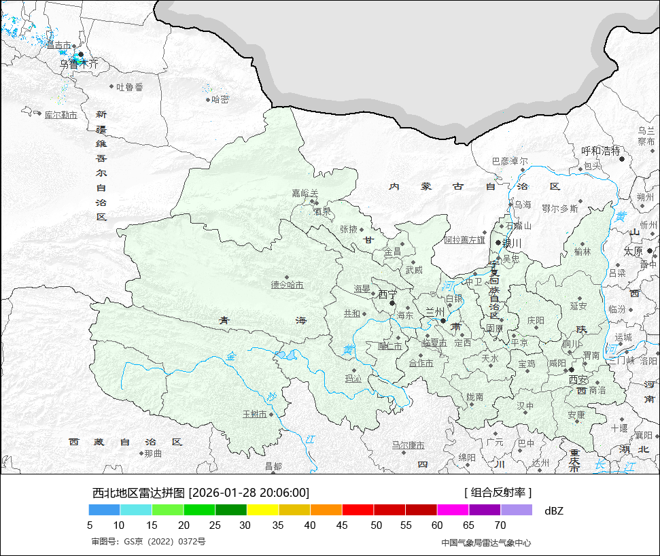The height and width of the screenshot is (556, 660).
Task: Click the dBZ unit label
Action: point(553,511)
